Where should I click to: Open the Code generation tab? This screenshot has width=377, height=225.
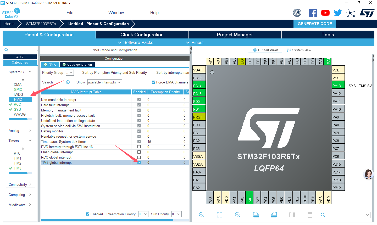(x=77, y=64)
